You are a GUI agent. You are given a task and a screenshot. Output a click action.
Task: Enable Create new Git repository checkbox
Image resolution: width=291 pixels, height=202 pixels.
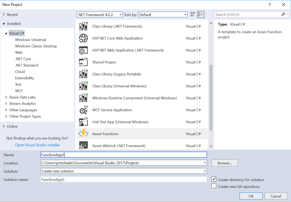pos(214,186)
